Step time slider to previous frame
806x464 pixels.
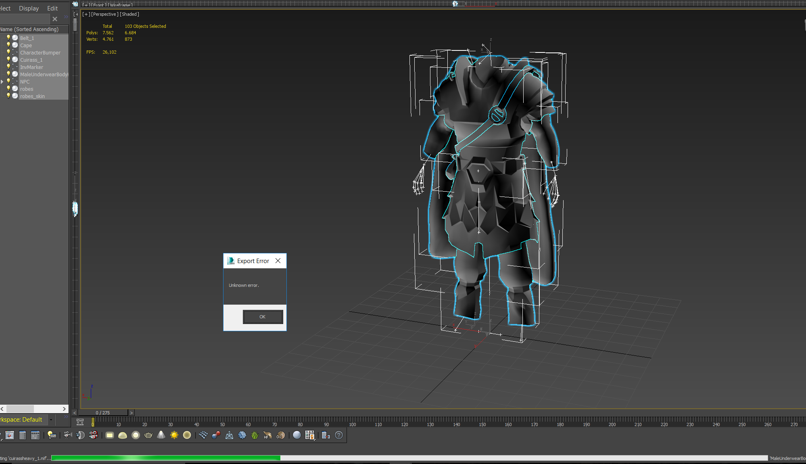tap(75, 412)
